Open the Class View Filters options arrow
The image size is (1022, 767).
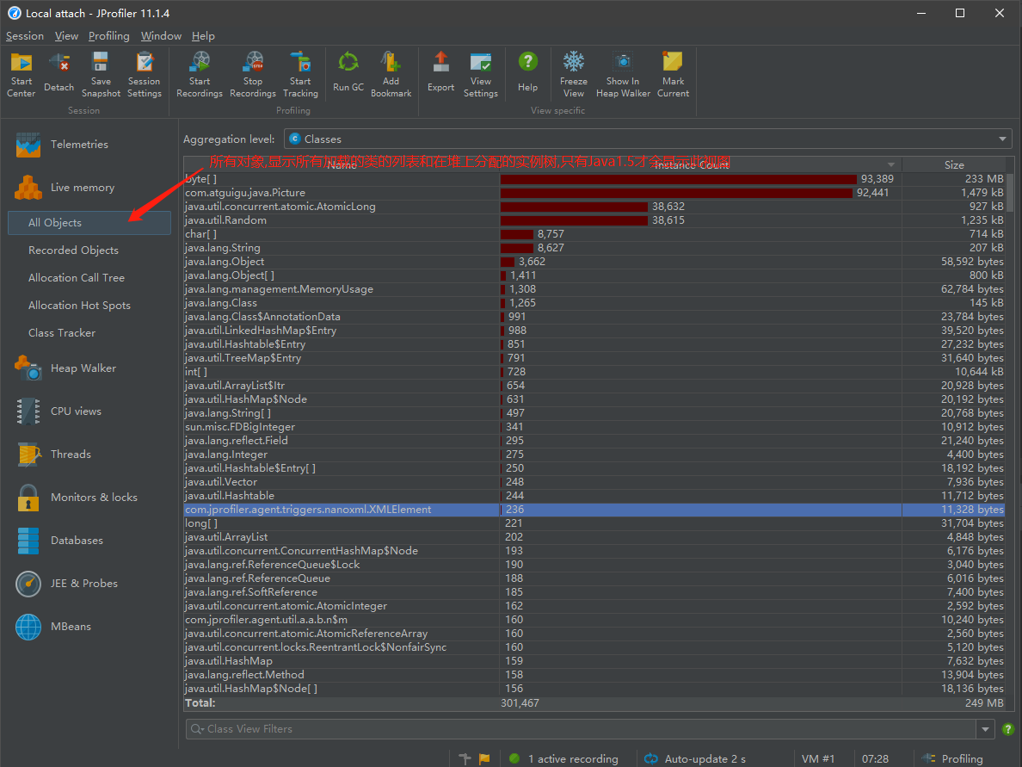coord(984,729)
